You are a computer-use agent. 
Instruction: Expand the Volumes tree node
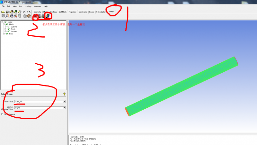pos(5,31)
